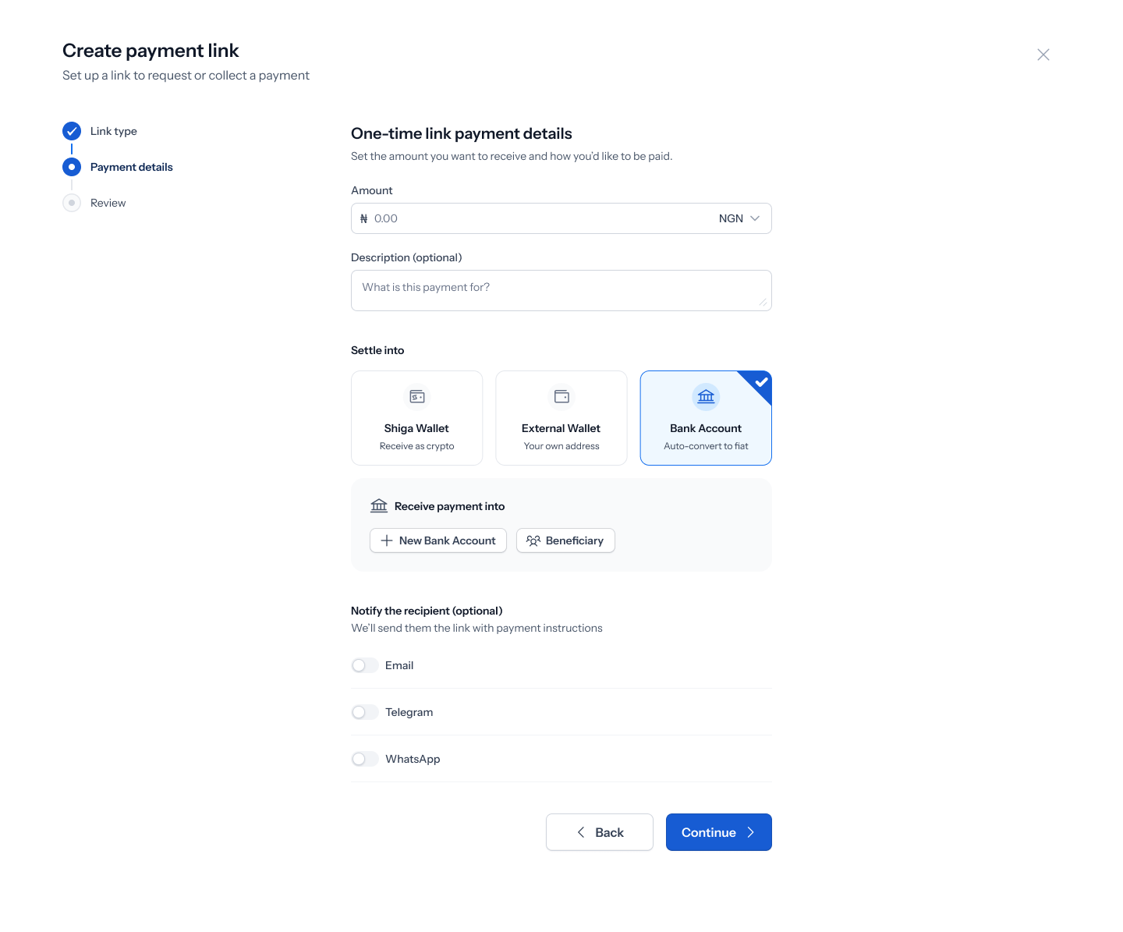
Task: Select Bank Account settlement option
Action: point(706,418)
